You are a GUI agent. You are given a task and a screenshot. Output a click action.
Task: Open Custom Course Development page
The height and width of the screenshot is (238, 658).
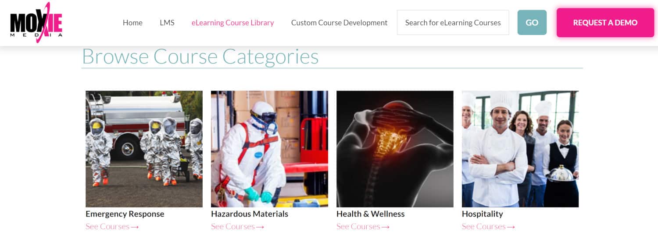click(x=340, y=23)
